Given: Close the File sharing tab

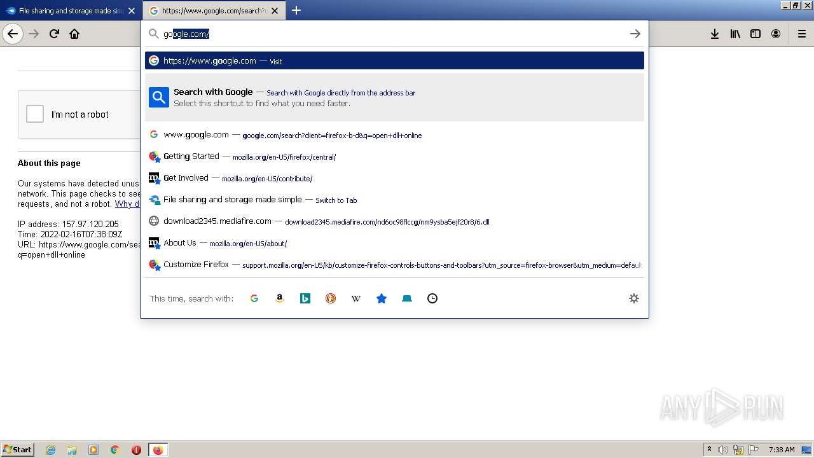Looking at the screenshot, I should [132, 11].
